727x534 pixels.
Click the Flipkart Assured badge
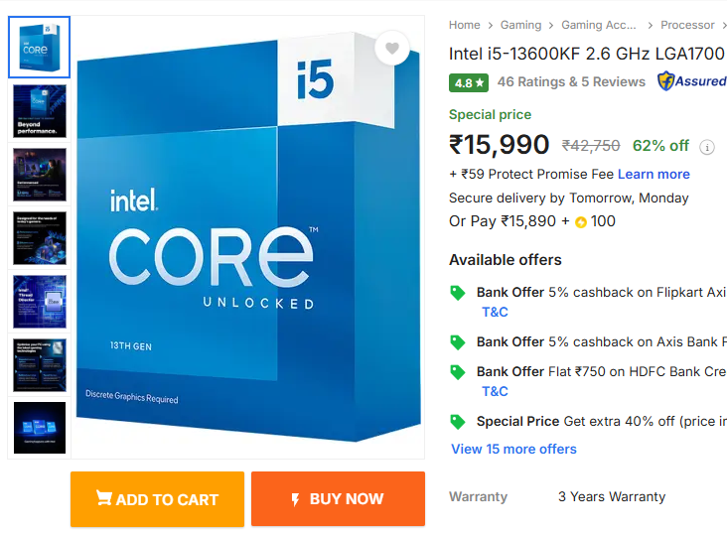point(692,81)
